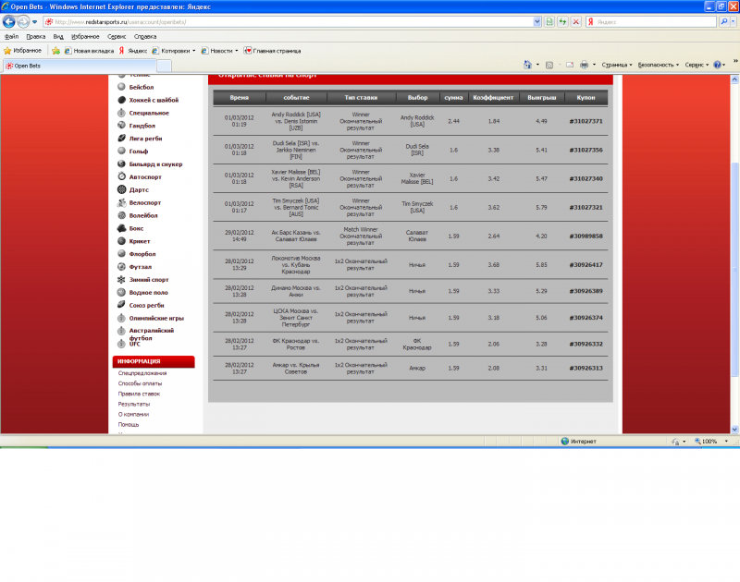Image resolution: width=740 pixels, height=582 pixels.
Task: Open coupon #31027371 link
Action: click(x=586, y=121)
